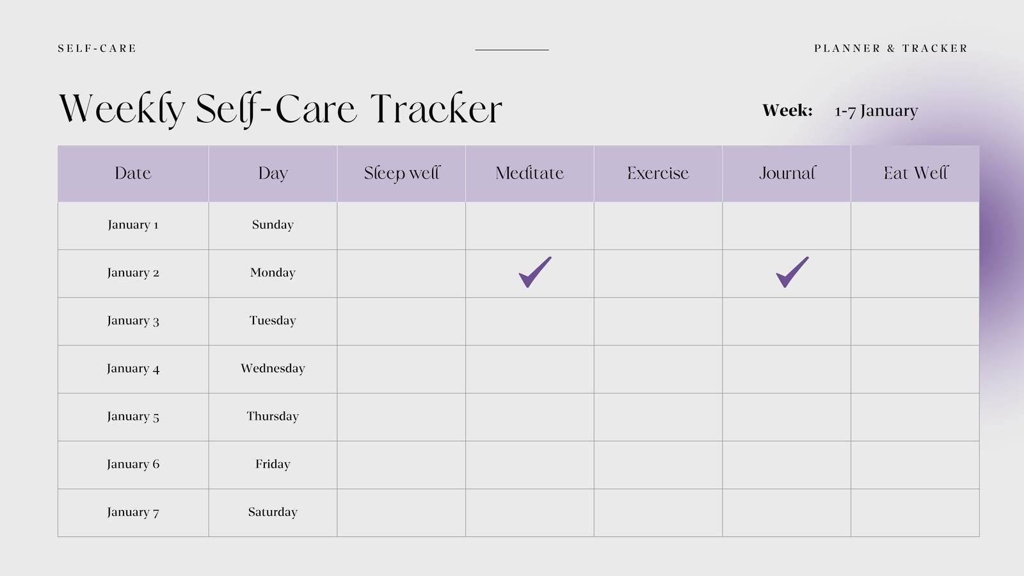Image resolution: width=1024 pixels, height=576 pixels.
Task: Click the checkmark in Monday's Meditate cell
Action: tap(534, 272)
